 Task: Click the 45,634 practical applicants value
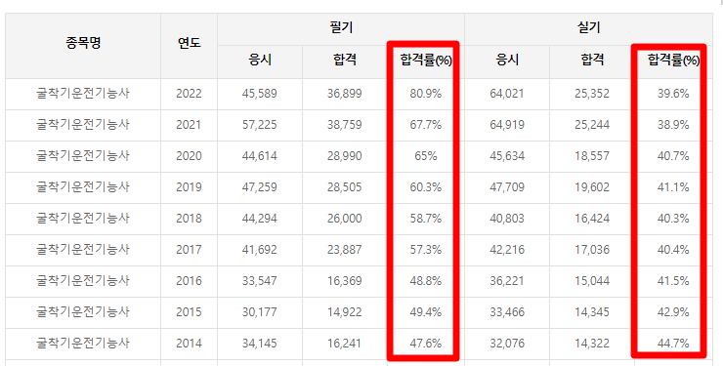(507, 156)
